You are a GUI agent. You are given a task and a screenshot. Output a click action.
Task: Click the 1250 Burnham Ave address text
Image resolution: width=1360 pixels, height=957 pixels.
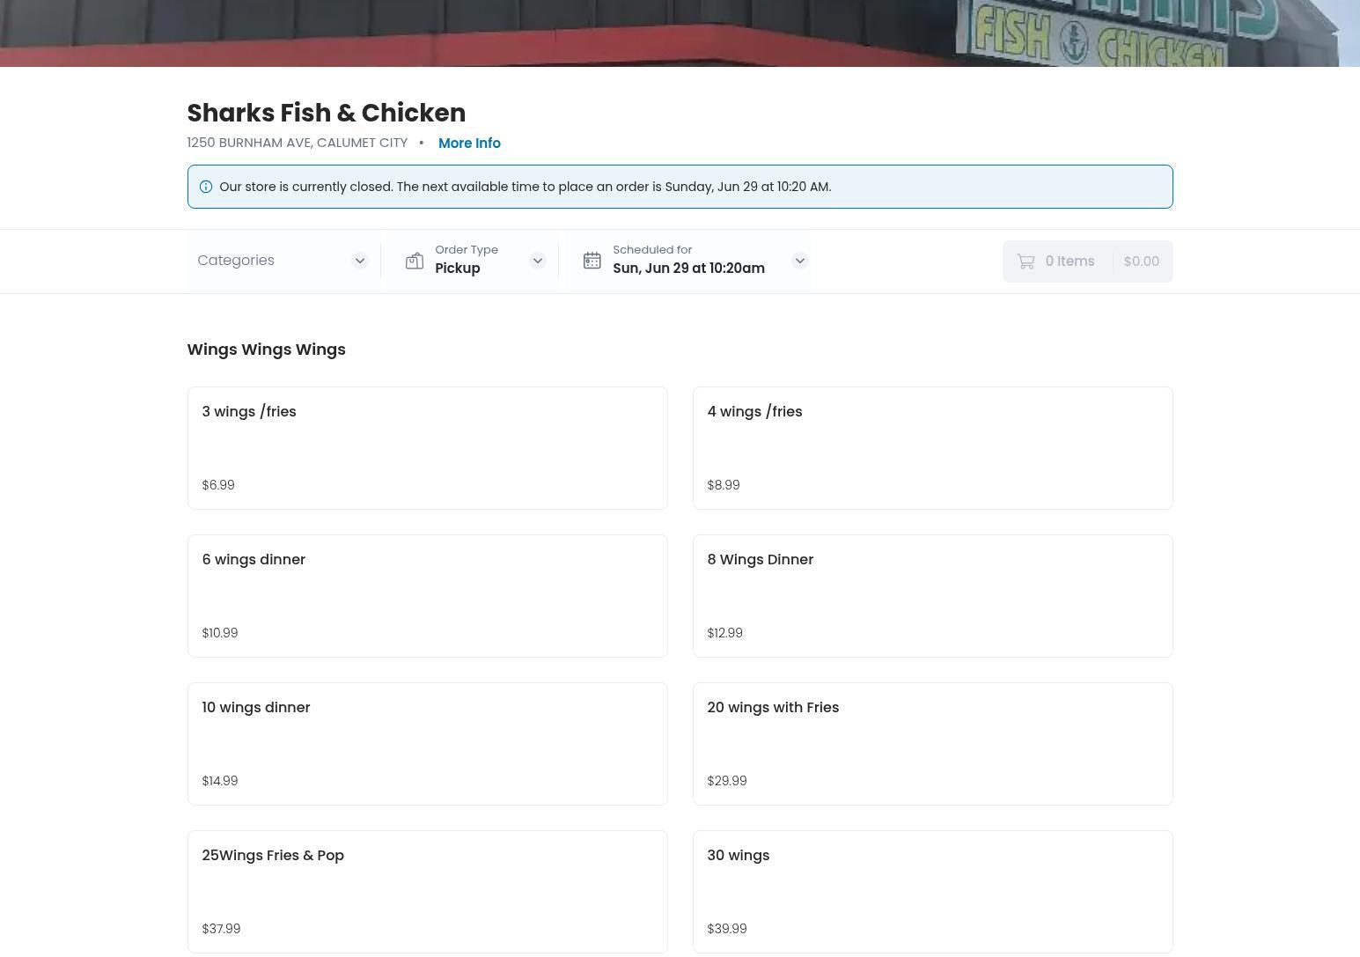297,143
